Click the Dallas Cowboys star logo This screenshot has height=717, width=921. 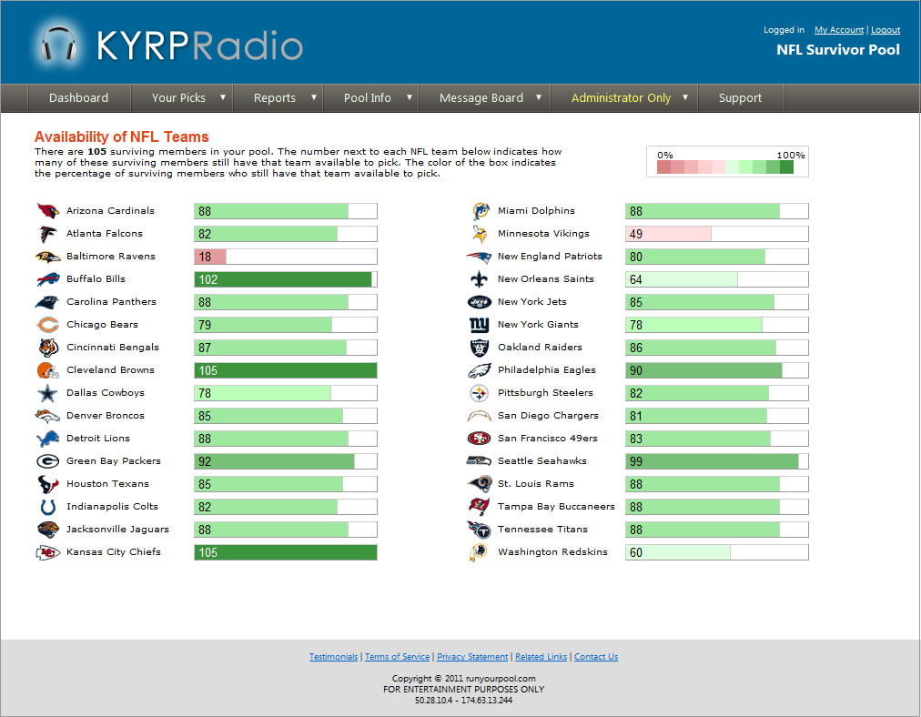pos(47,393)
